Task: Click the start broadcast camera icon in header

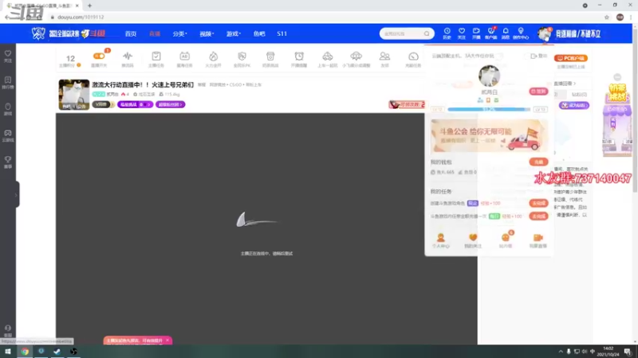Action: (x=476, y=31)
